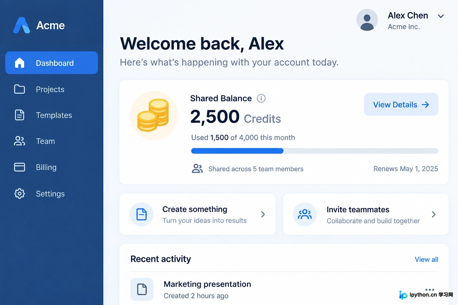Click Turn your ideas into results text
Image resolution: width=458 pixels, height=305 pixels.
tap(205, 221)
